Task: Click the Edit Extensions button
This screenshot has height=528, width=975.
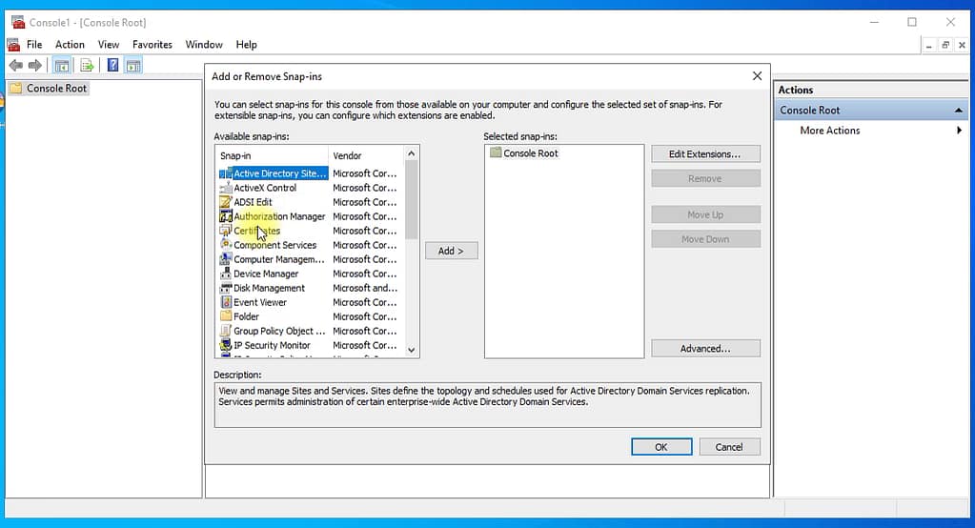Action: click(705, 154)
